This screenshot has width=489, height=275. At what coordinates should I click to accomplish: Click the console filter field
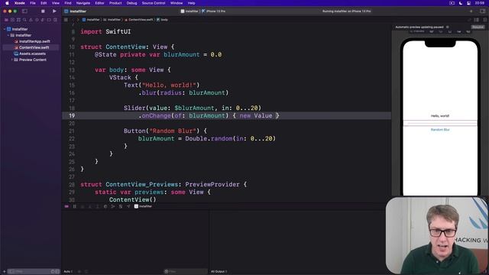click(185, 272)
